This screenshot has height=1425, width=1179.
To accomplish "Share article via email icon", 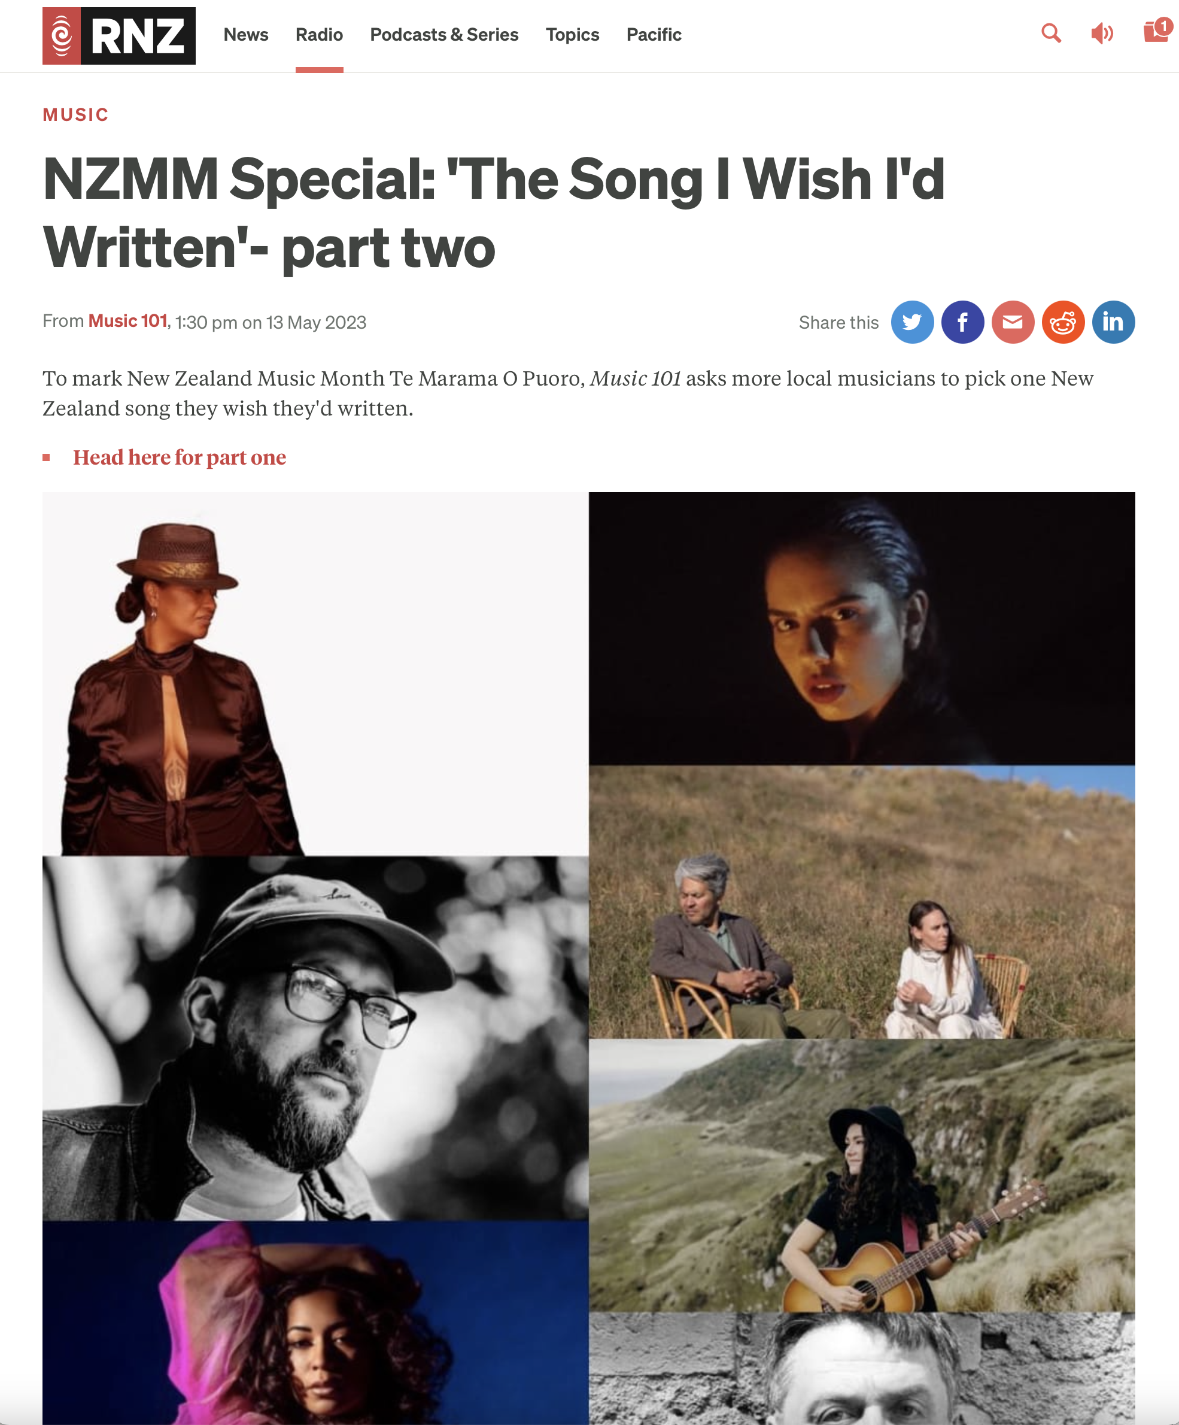I will [x=1012, y=322].
